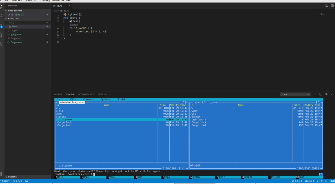Open mc Left menu

[x=60, y=99]
